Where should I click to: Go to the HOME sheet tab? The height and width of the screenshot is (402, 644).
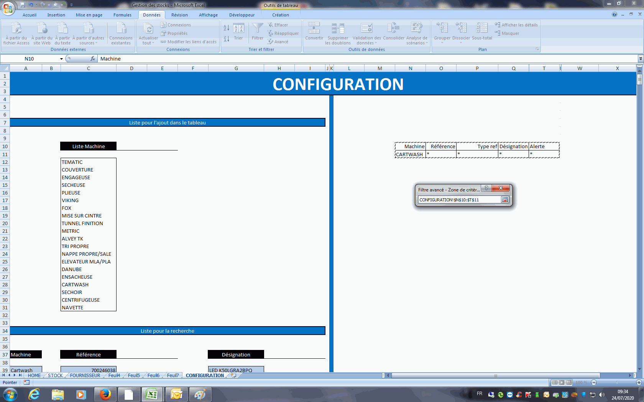point(34,376)
